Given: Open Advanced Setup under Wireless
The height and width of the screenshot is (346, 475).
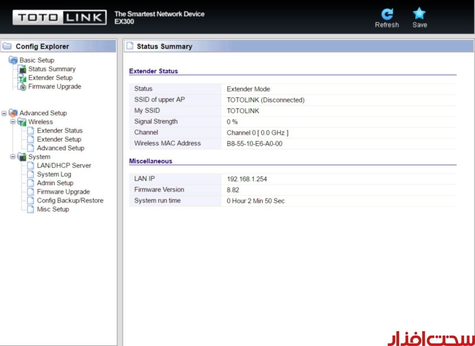Looking at the screenshot, I should [x=60, y=148].
